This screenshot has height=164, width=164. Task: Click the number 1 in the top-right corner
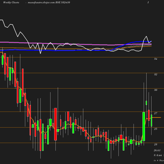click(148, 2)
